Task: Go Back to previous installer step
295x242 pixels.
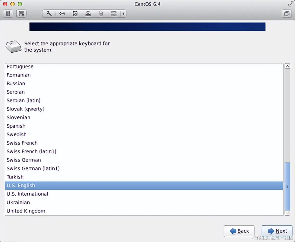Action: [x=239, y=231]
